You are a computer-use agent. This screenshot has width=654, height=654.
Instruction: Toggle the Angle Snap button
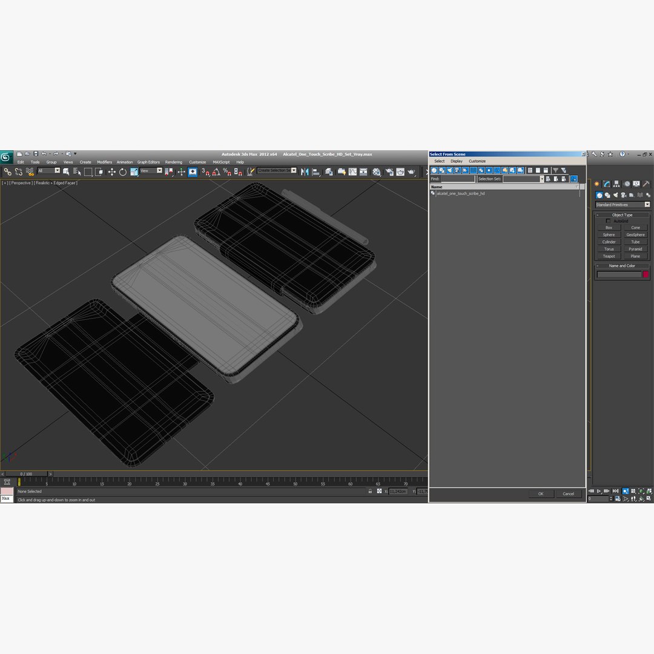pos(216,171)
